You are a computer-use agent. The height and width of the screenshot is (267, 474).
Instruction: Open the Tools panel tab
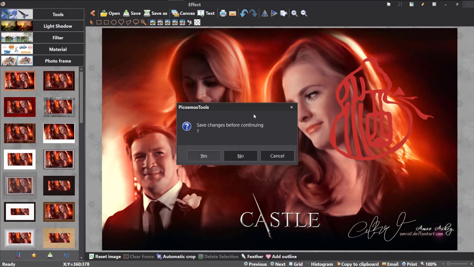click(x=43, y=14)
